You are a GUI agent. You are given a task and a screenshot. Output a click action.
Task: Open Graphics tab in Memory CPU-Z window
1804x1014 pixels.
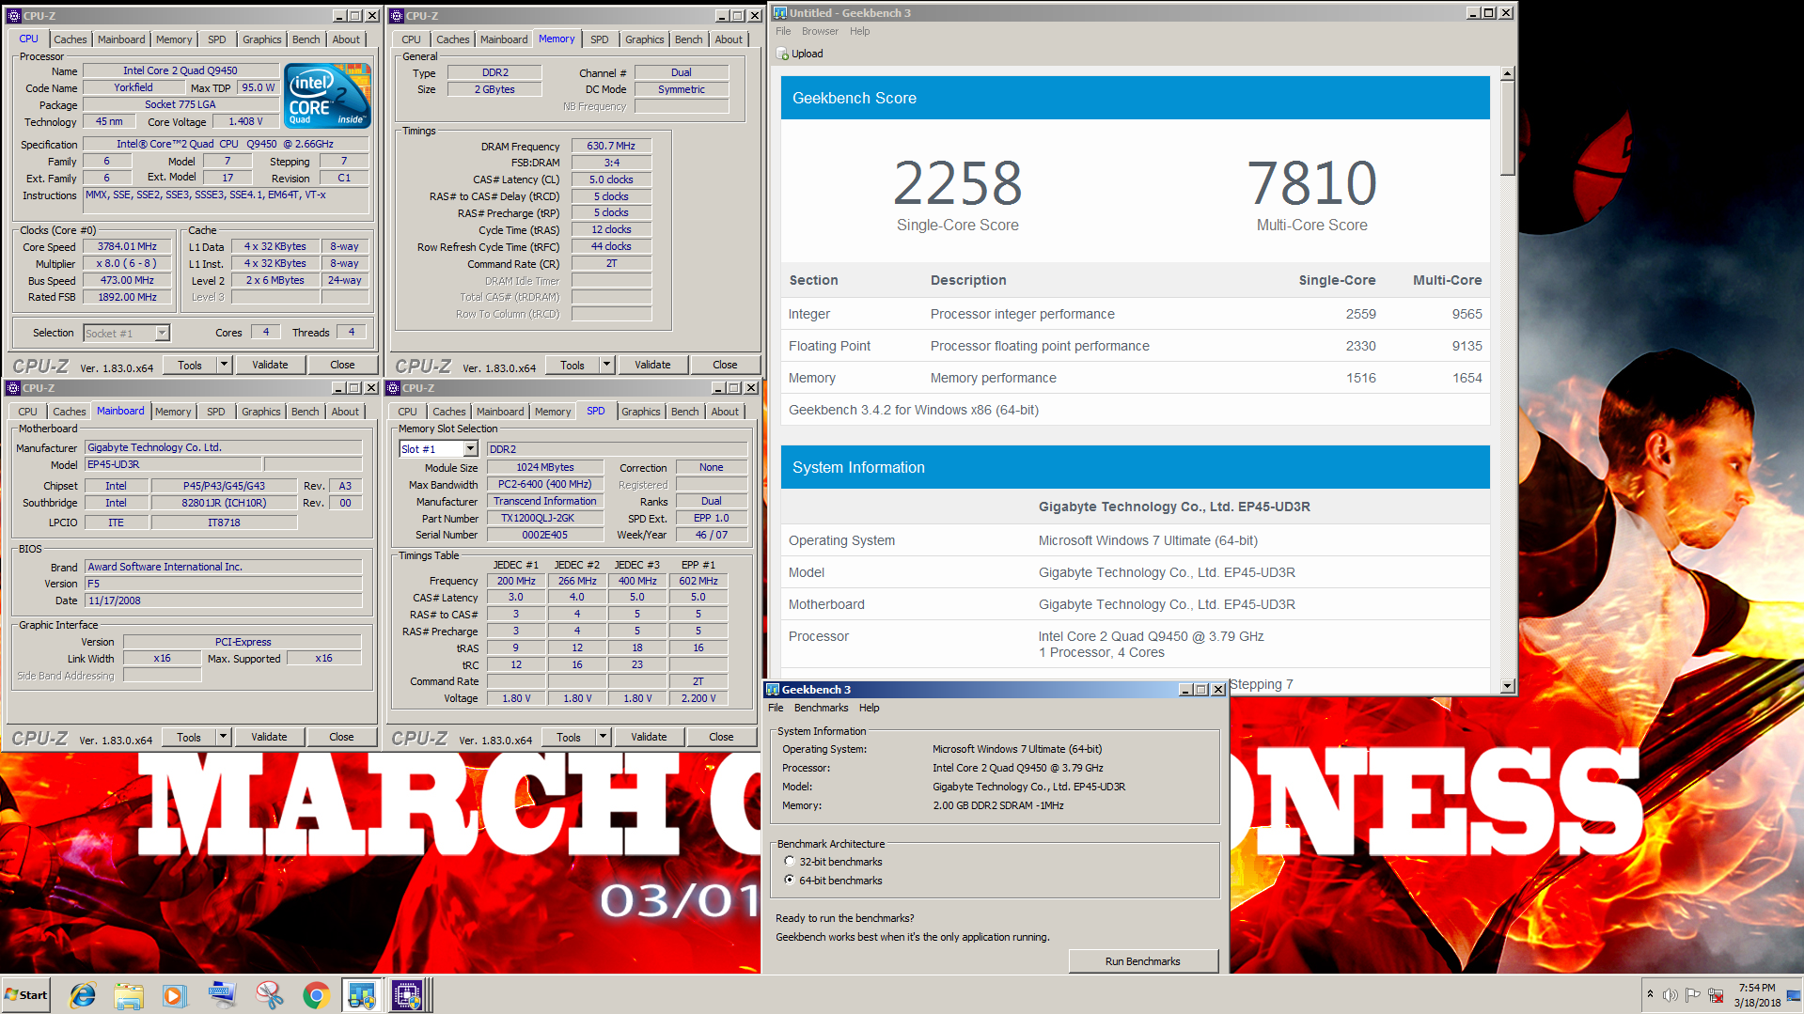click(x=644, y=39)
